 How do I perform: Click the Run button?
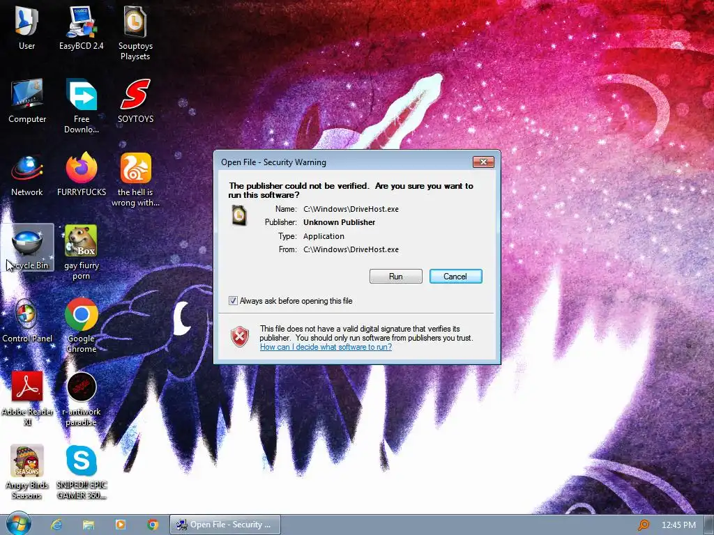pos(396,276)
